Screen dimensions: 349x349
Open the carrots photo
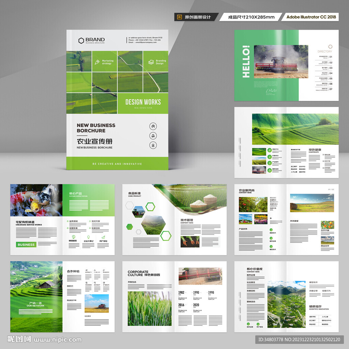point(190,242)
